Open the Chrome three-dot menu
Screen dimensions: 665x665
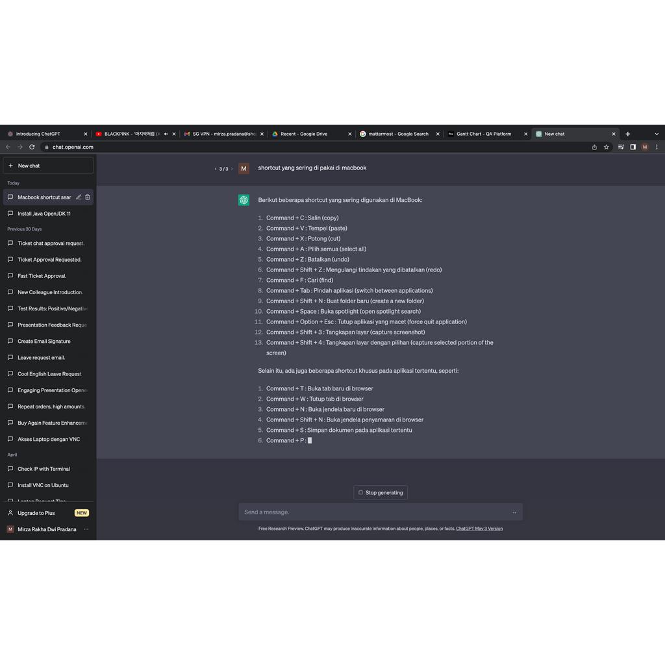657,147
